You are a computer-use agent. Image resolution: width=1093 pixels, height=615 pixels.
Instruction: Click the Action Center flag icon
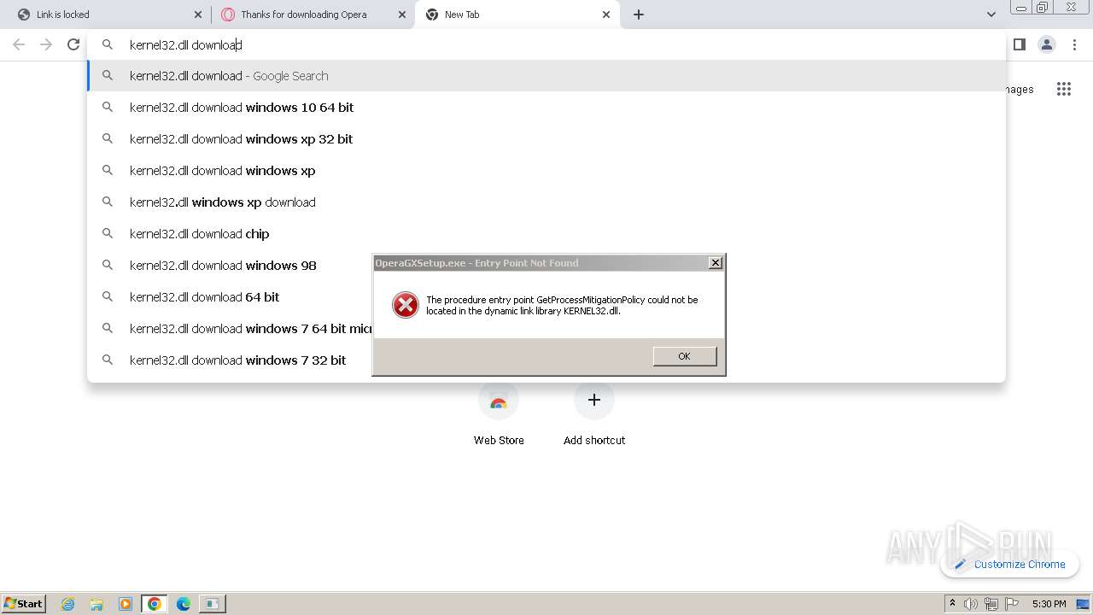tap(1012, 604)
